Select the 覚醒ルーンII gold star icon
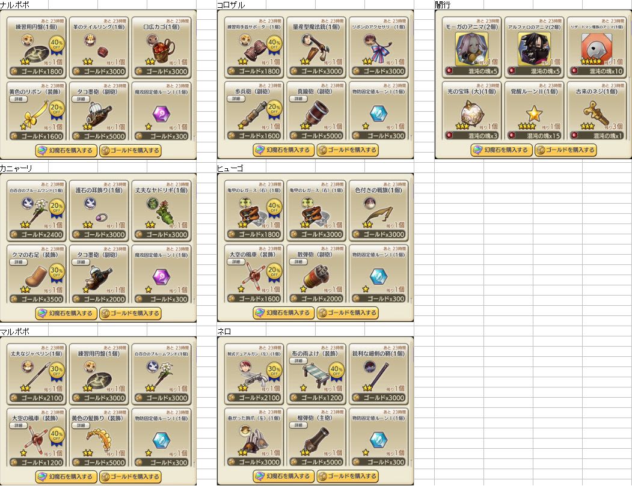Viewport: 632px width, 486px height. 533,114
